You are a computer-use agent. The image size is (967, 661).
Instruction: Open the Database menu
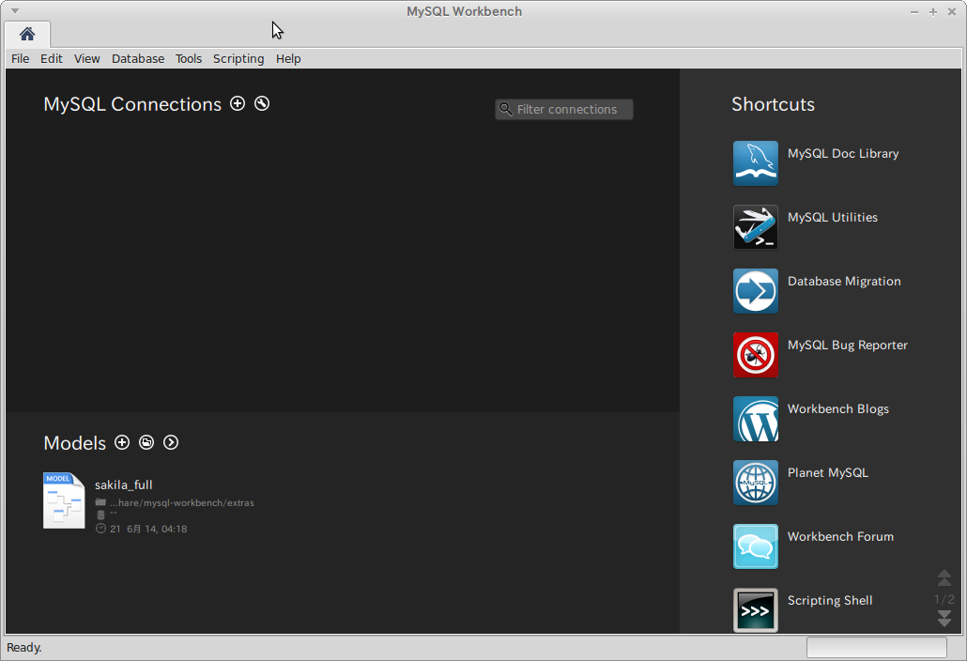(x=138, y=58)
